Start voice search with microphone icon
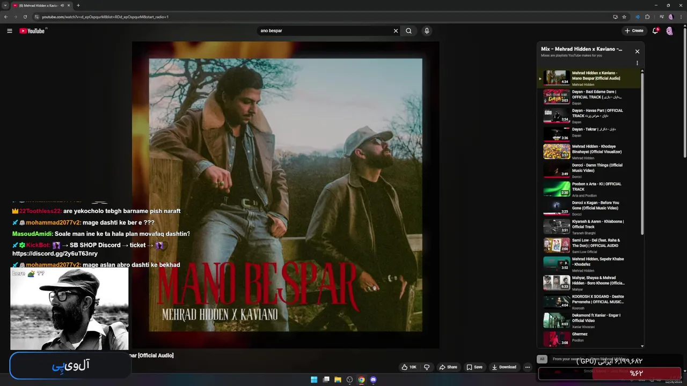 tap(427, 31)
